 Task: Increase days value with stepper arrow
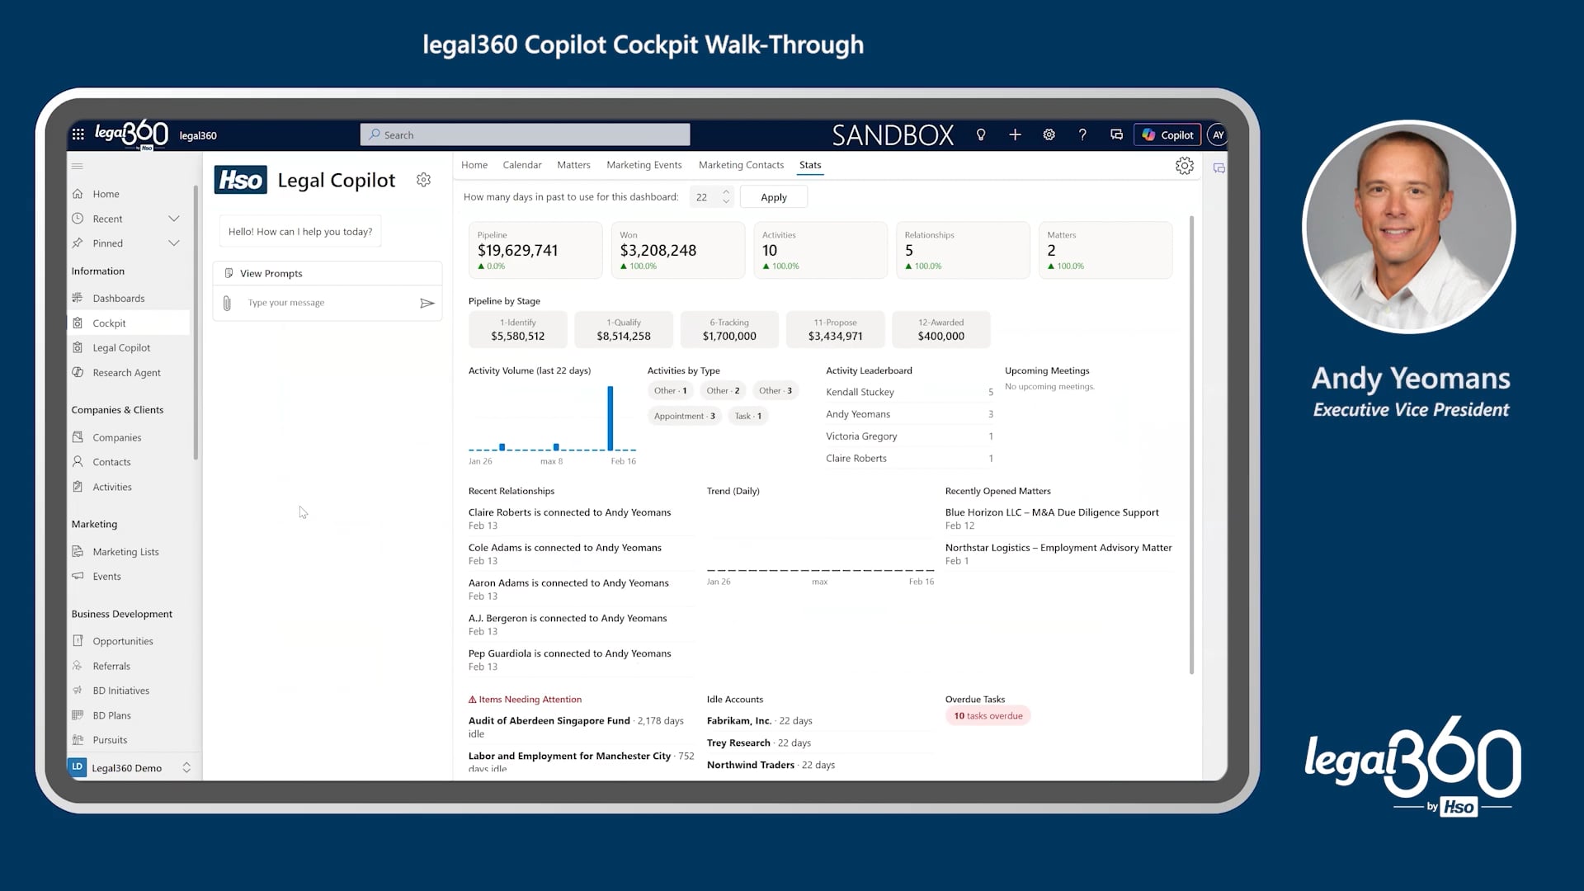726,192
